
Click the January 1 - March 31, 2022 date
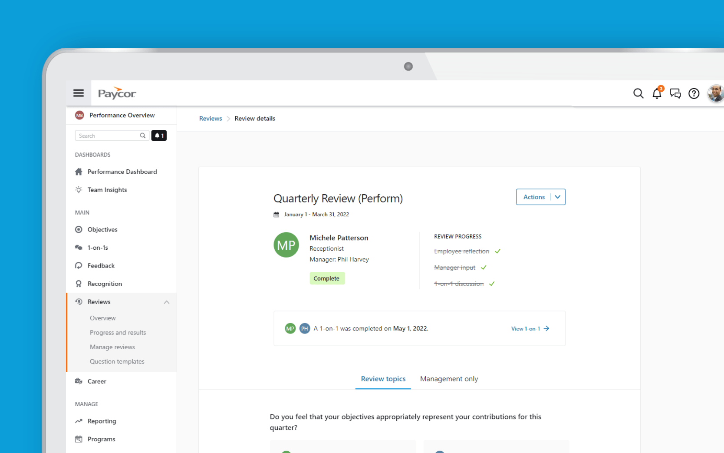(x=316, y=215)
